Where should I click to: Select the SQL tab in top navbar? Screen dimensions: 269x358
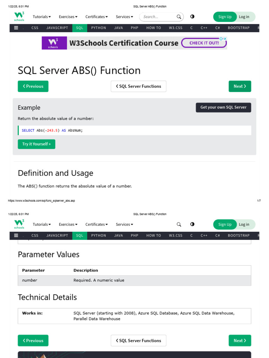80,28
